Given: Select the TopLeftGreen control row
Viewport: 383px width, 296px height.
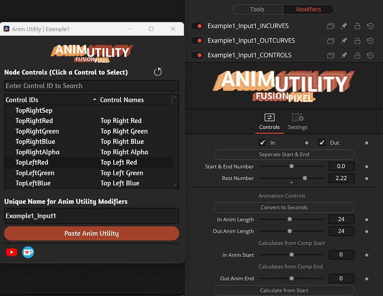Looking at the screenshot, I should 89,173.
